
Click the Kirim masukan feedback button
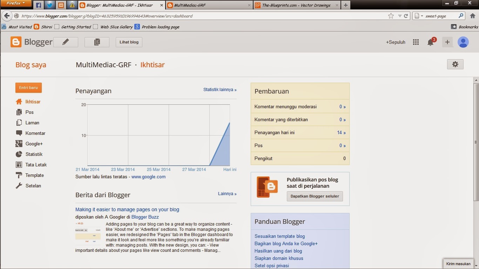coord(458,264)
